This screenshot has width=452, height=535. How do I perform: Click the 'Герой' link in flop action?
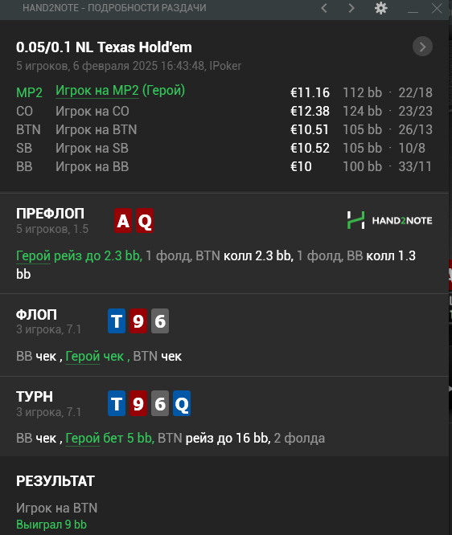pos(82,357)
